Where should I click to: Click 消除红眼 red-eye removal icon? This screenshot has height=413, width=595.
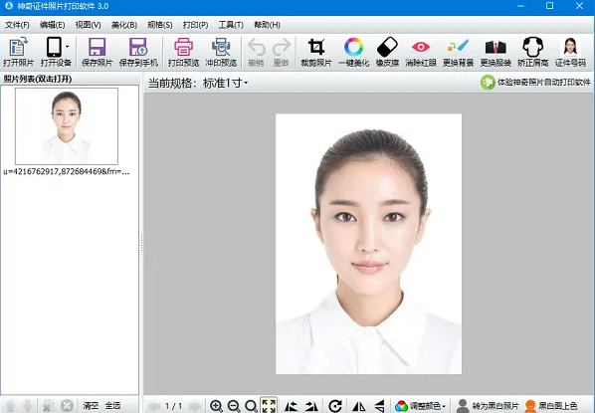(x=421, y=52)
